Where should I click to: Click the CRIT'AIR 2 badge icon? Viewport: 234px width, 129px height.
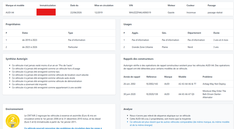point(13,121)
